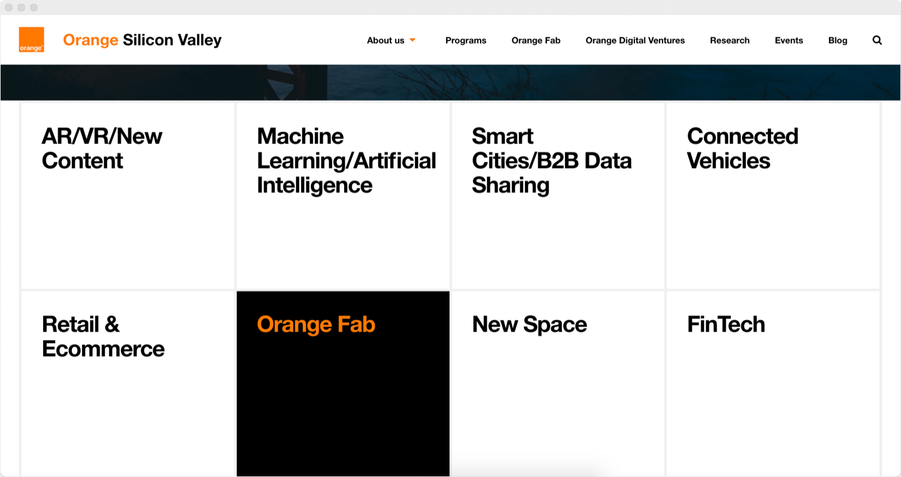The image size is (901, 477).
Task: Close the window with the leftmost titlebar dot
Action: 9,8
